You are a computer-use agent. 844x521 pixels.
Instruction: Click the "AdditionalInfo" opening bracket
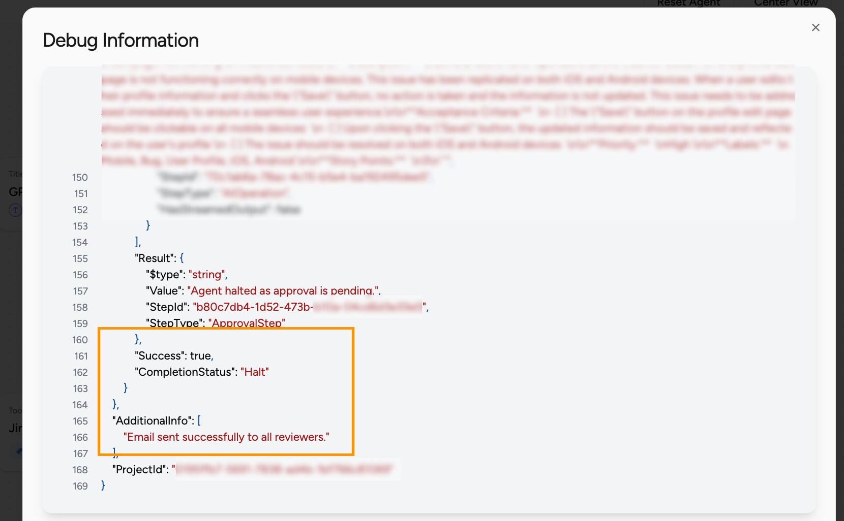[199, 420]
